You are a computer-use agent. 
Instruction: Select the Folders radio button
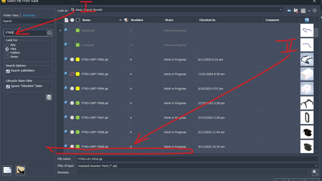7,53
